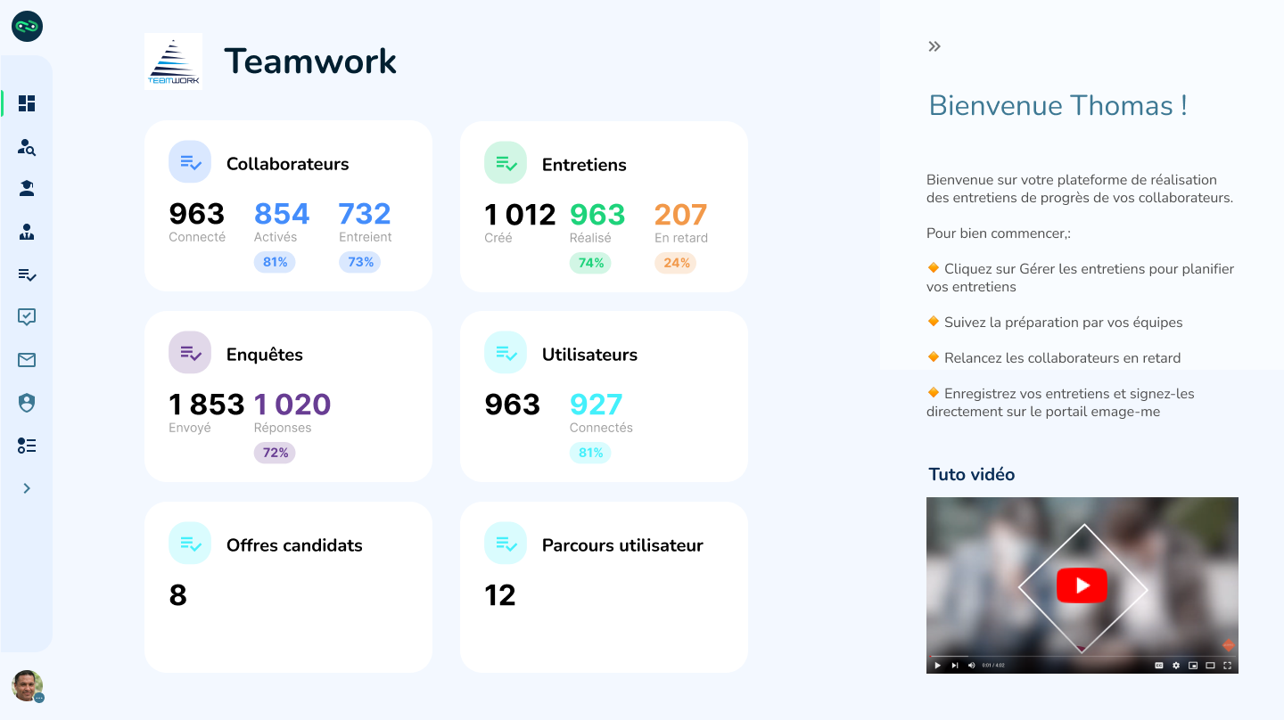Image resolution: width=1284 pixels, height=720 pixels.
Task: Click the 927 Connectés value
Action: coord(596,405)
